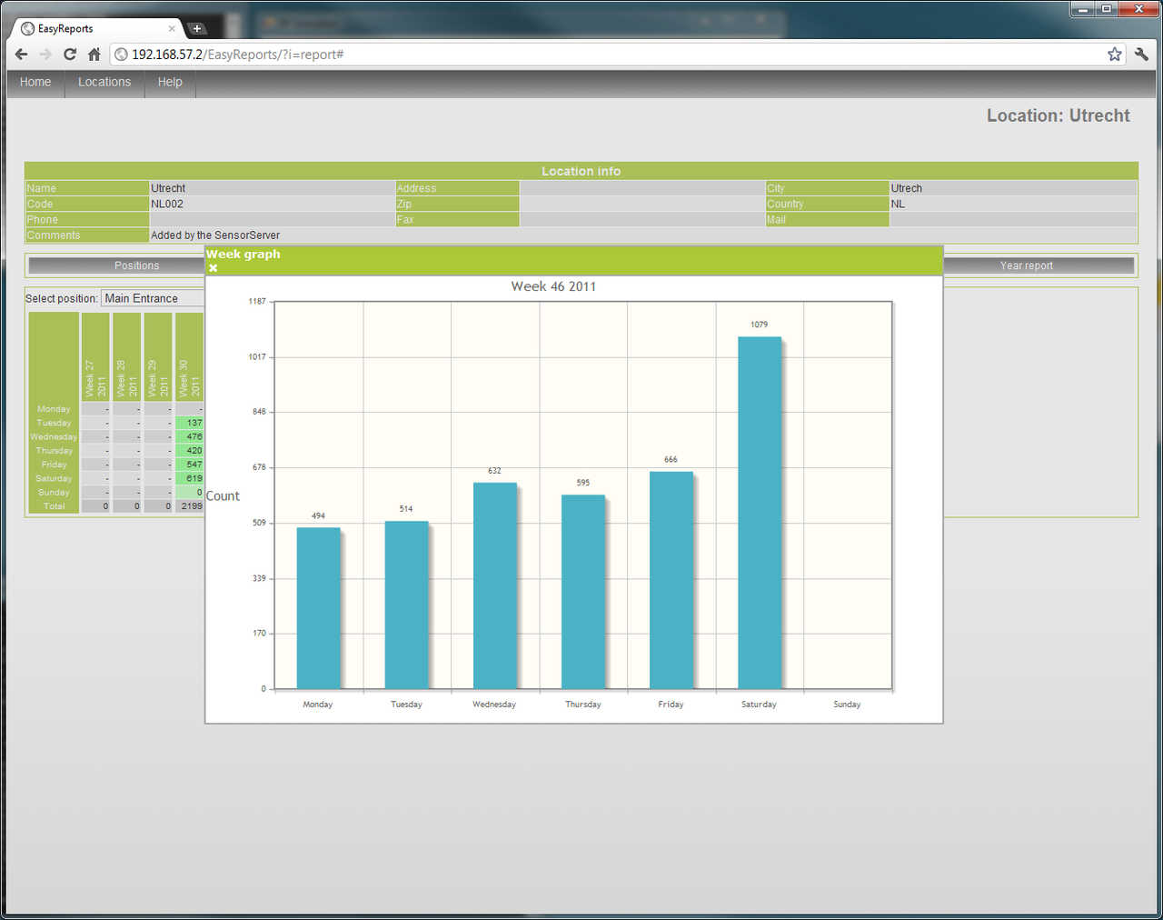Expand the Year report section
1163x920 pixels.
1026,265
